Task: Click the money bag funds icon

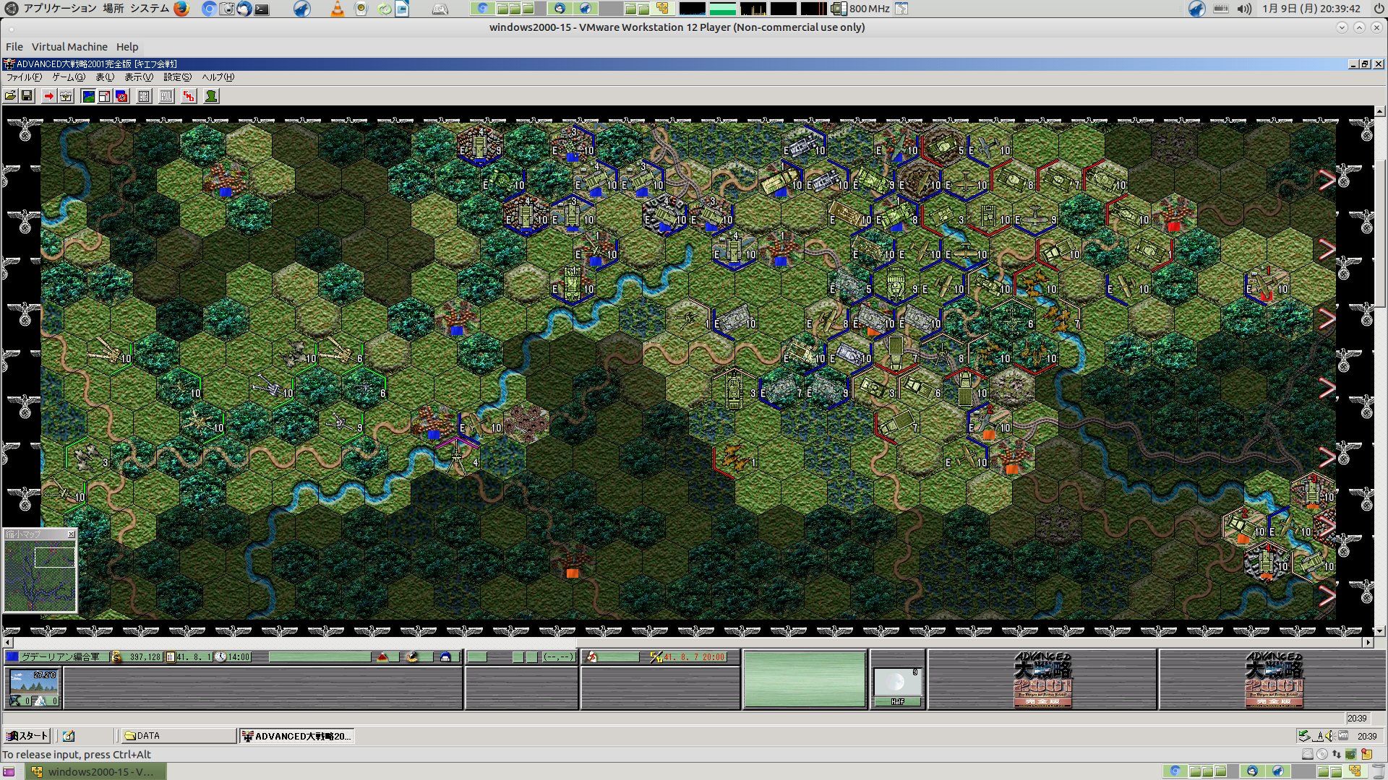Action: [x=116, y=657]
